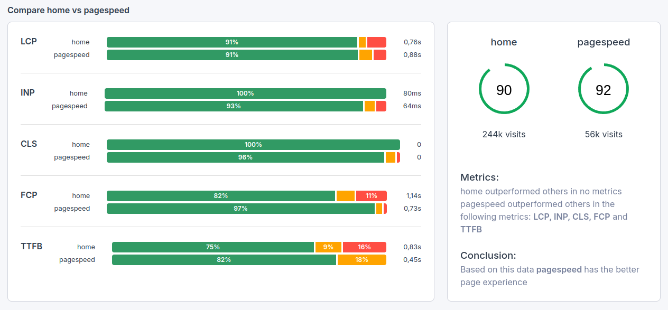The image size is (668, 310).
Task: Click the orange 9% segment in TTFB home bar
Action: (x=328, y=247)
